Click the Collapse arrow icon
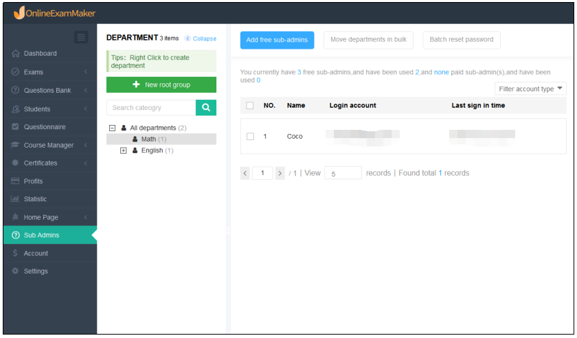Screen dimensions: 577x338 [188, 38]
